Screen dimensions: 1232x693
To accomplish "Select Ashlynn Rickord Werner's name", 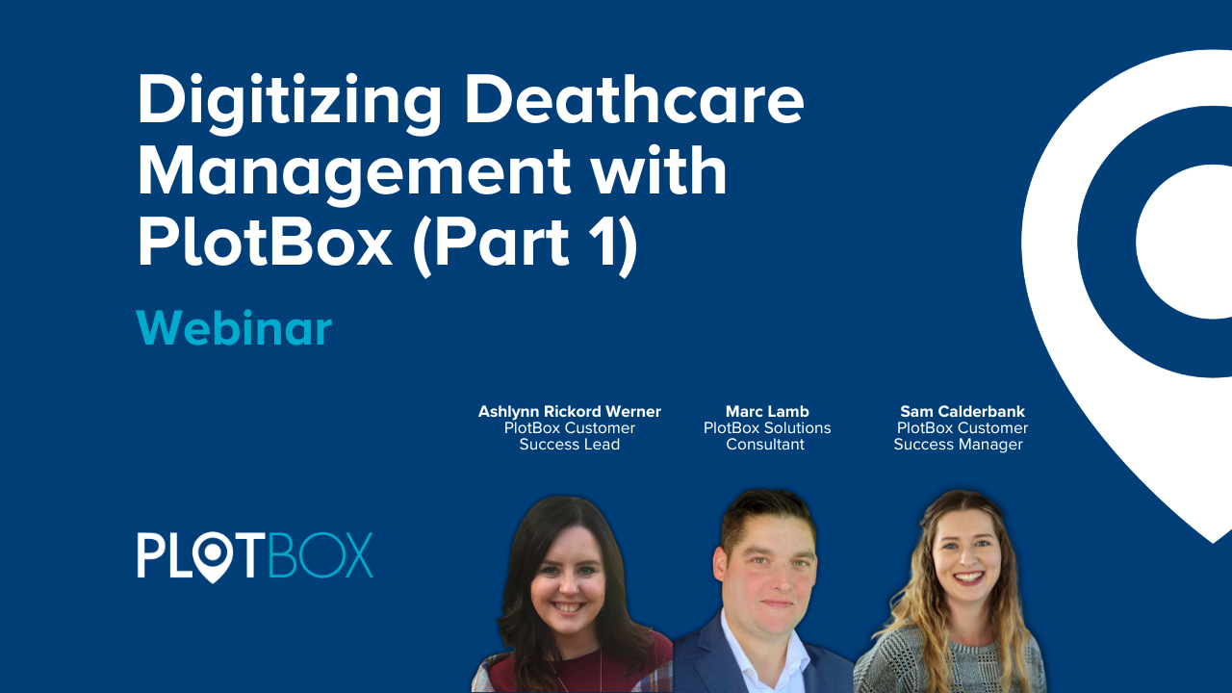I will point(570,411).
